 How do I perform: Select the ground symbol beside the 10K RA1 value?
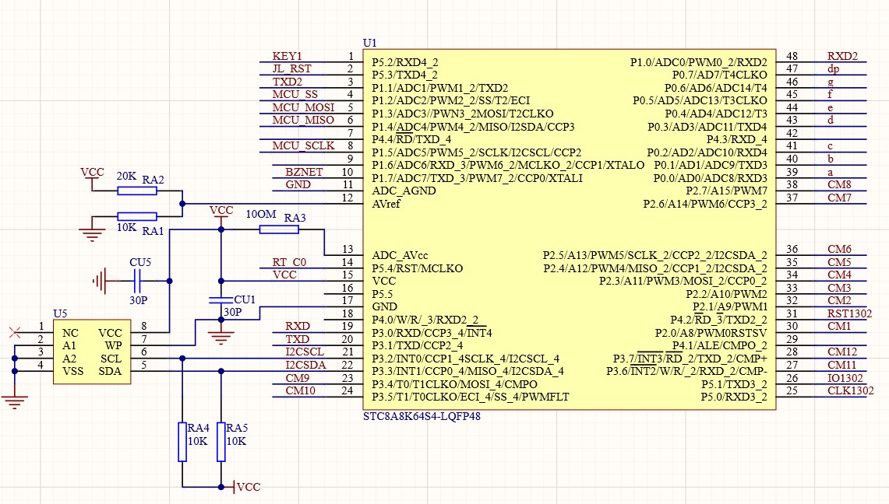[x=92, y=233]
